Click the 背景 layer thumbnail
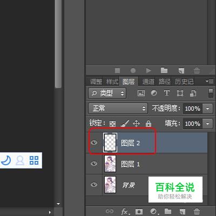The height and width of the screenshot is (216, 216). [110, 185]
